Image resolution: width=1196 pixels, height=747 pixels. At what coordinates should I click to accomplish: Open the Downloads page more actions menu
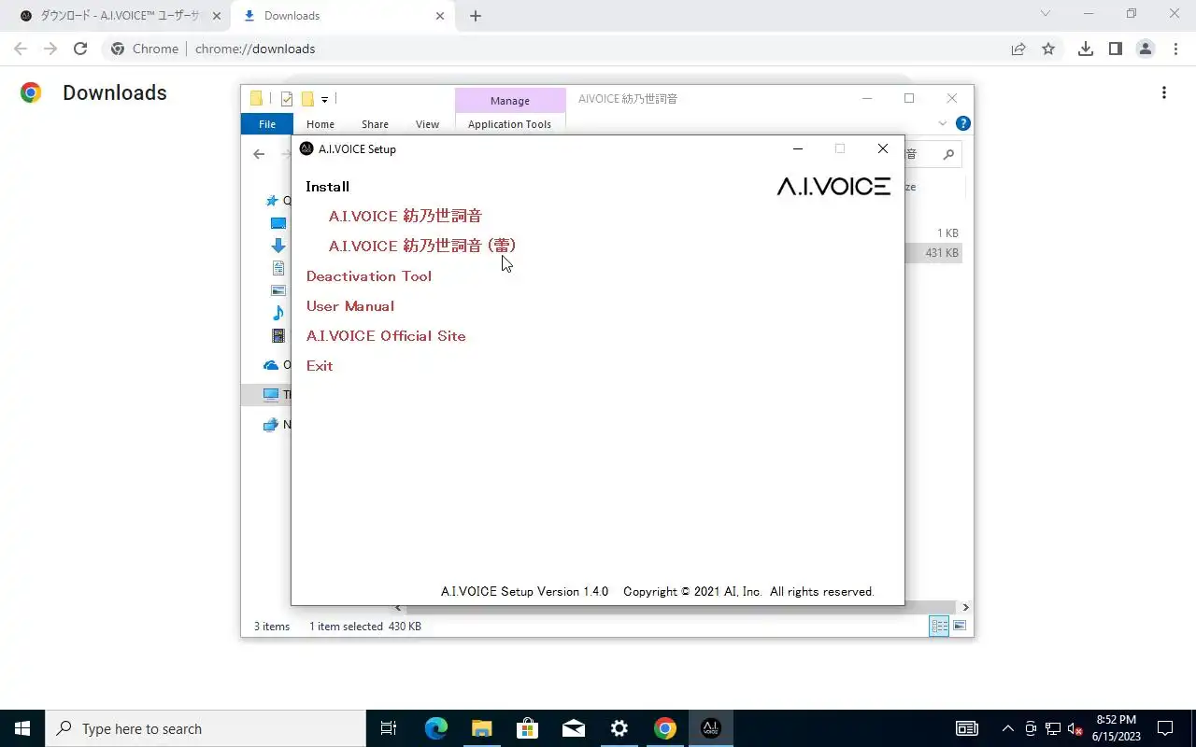click(x=1163, y=92)
